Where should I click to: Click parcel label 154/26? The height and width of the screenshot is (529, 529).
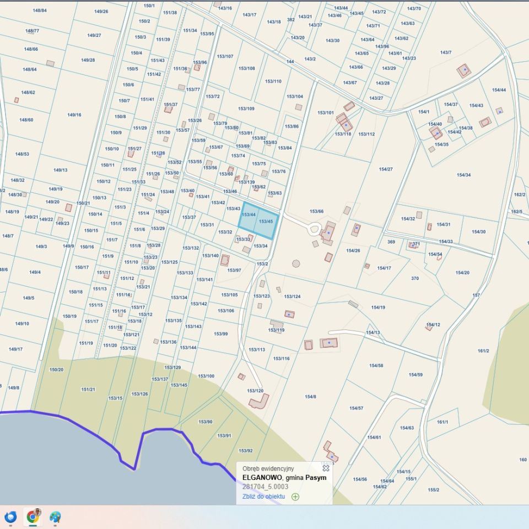[x=353, y=251]
